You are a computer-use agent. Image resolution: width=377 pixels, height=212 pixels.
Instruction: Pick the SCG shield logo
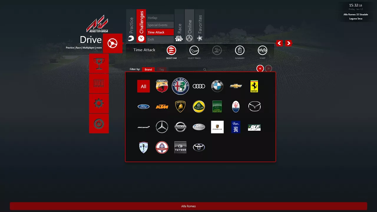coord(143,148)
